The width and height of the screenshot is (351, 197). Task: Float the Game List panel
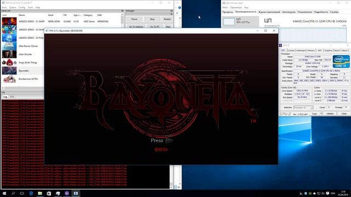point(122,11)
